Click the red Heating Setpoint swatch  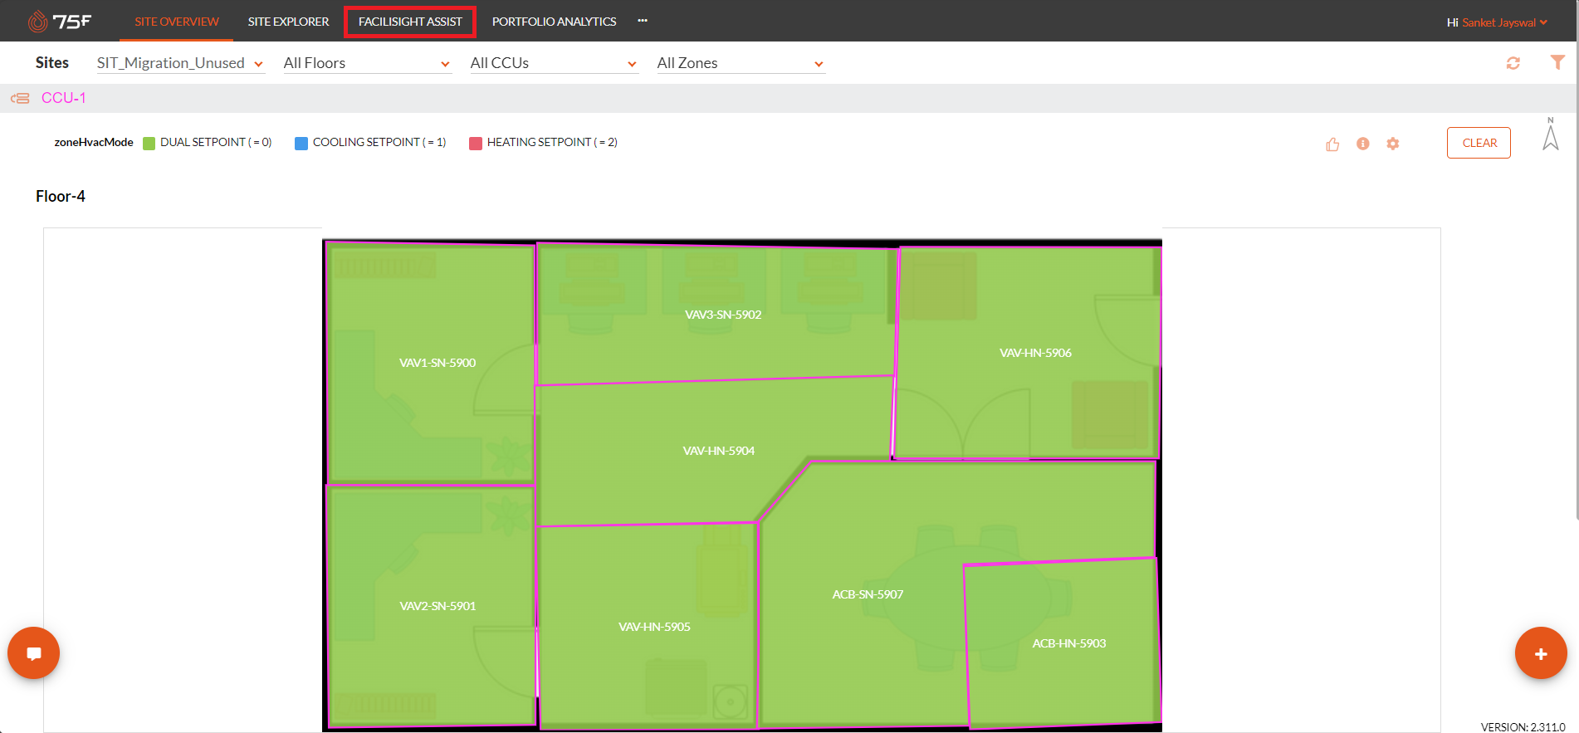tap(476, 143)
